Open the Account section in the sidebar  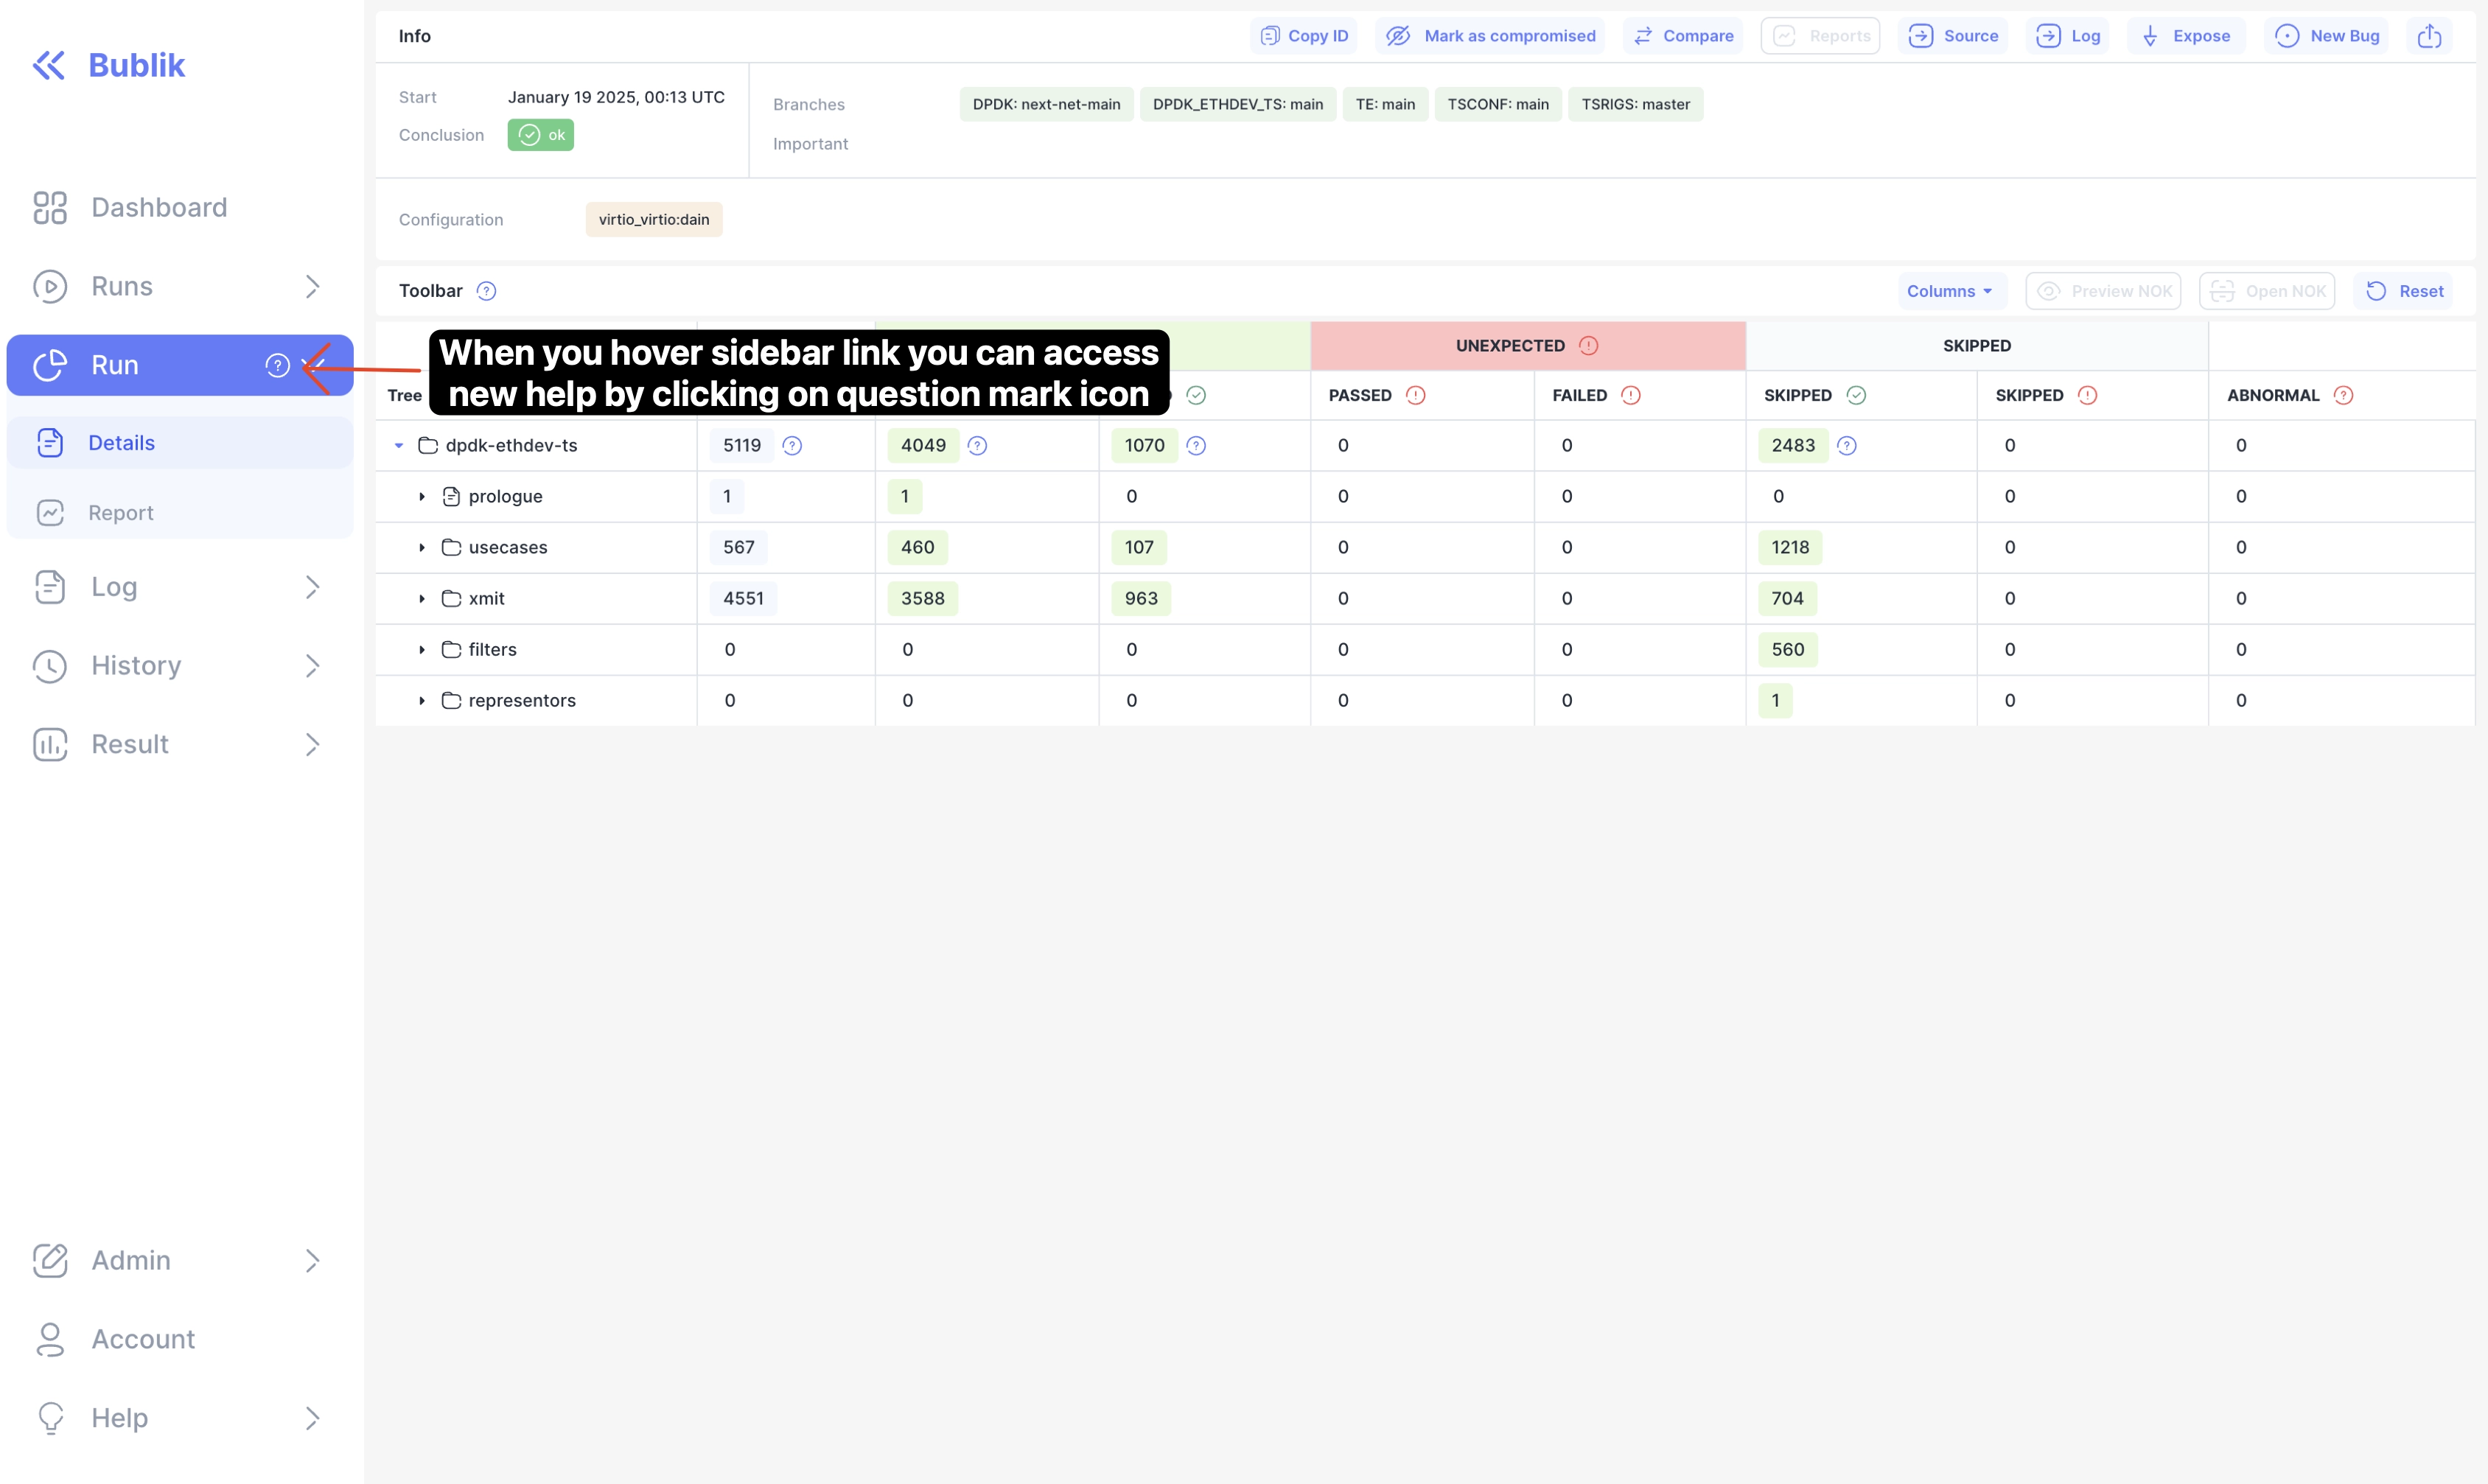[x=143, y=1339]
